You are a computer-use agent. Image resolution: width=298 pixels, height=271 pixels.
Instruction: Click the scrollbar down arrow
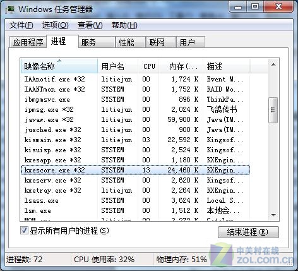273,215
